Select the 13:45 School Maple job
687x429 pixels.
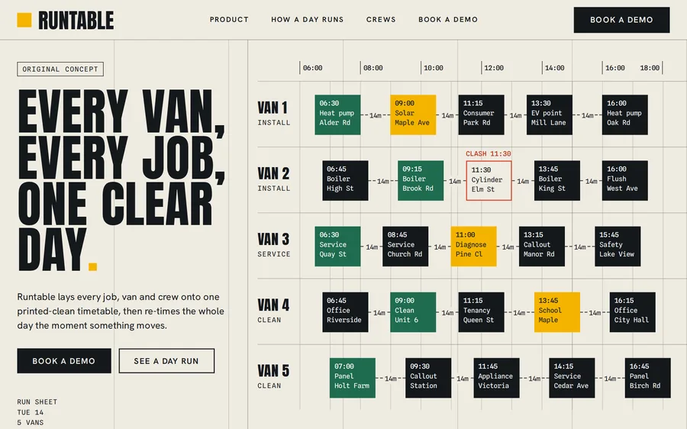pos(557,312)
